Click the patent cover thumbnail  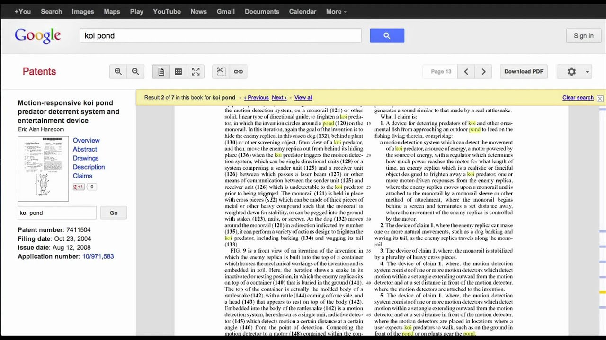click(43, 169)
